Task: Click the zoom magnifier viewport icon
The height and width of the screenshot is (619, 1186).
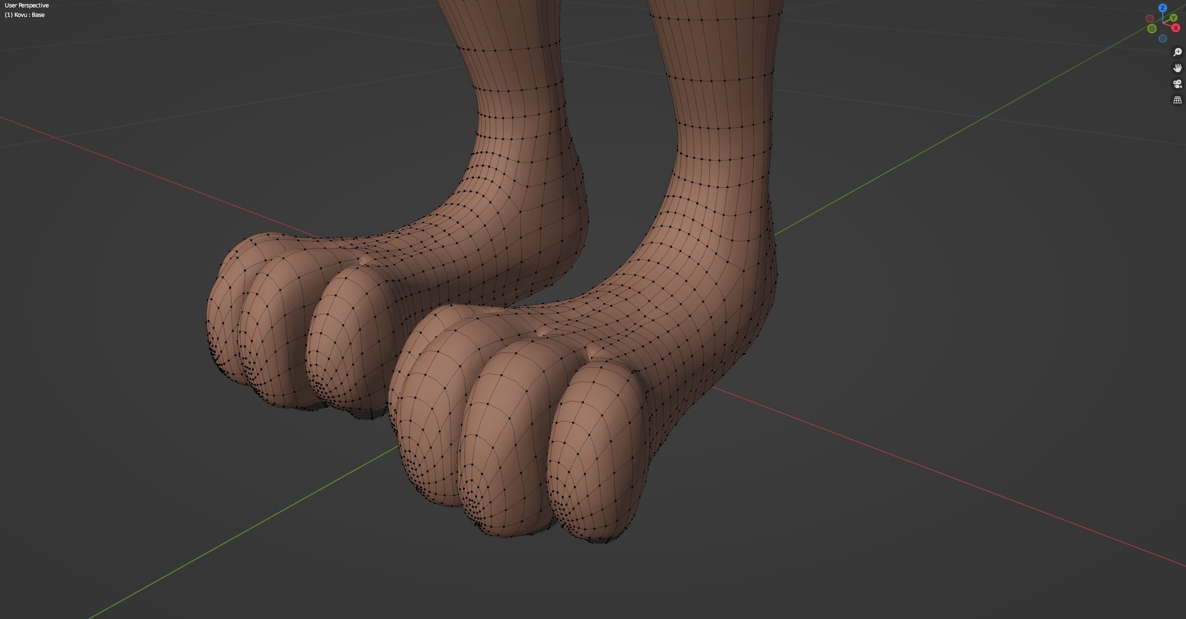Action: point(1177,52)
